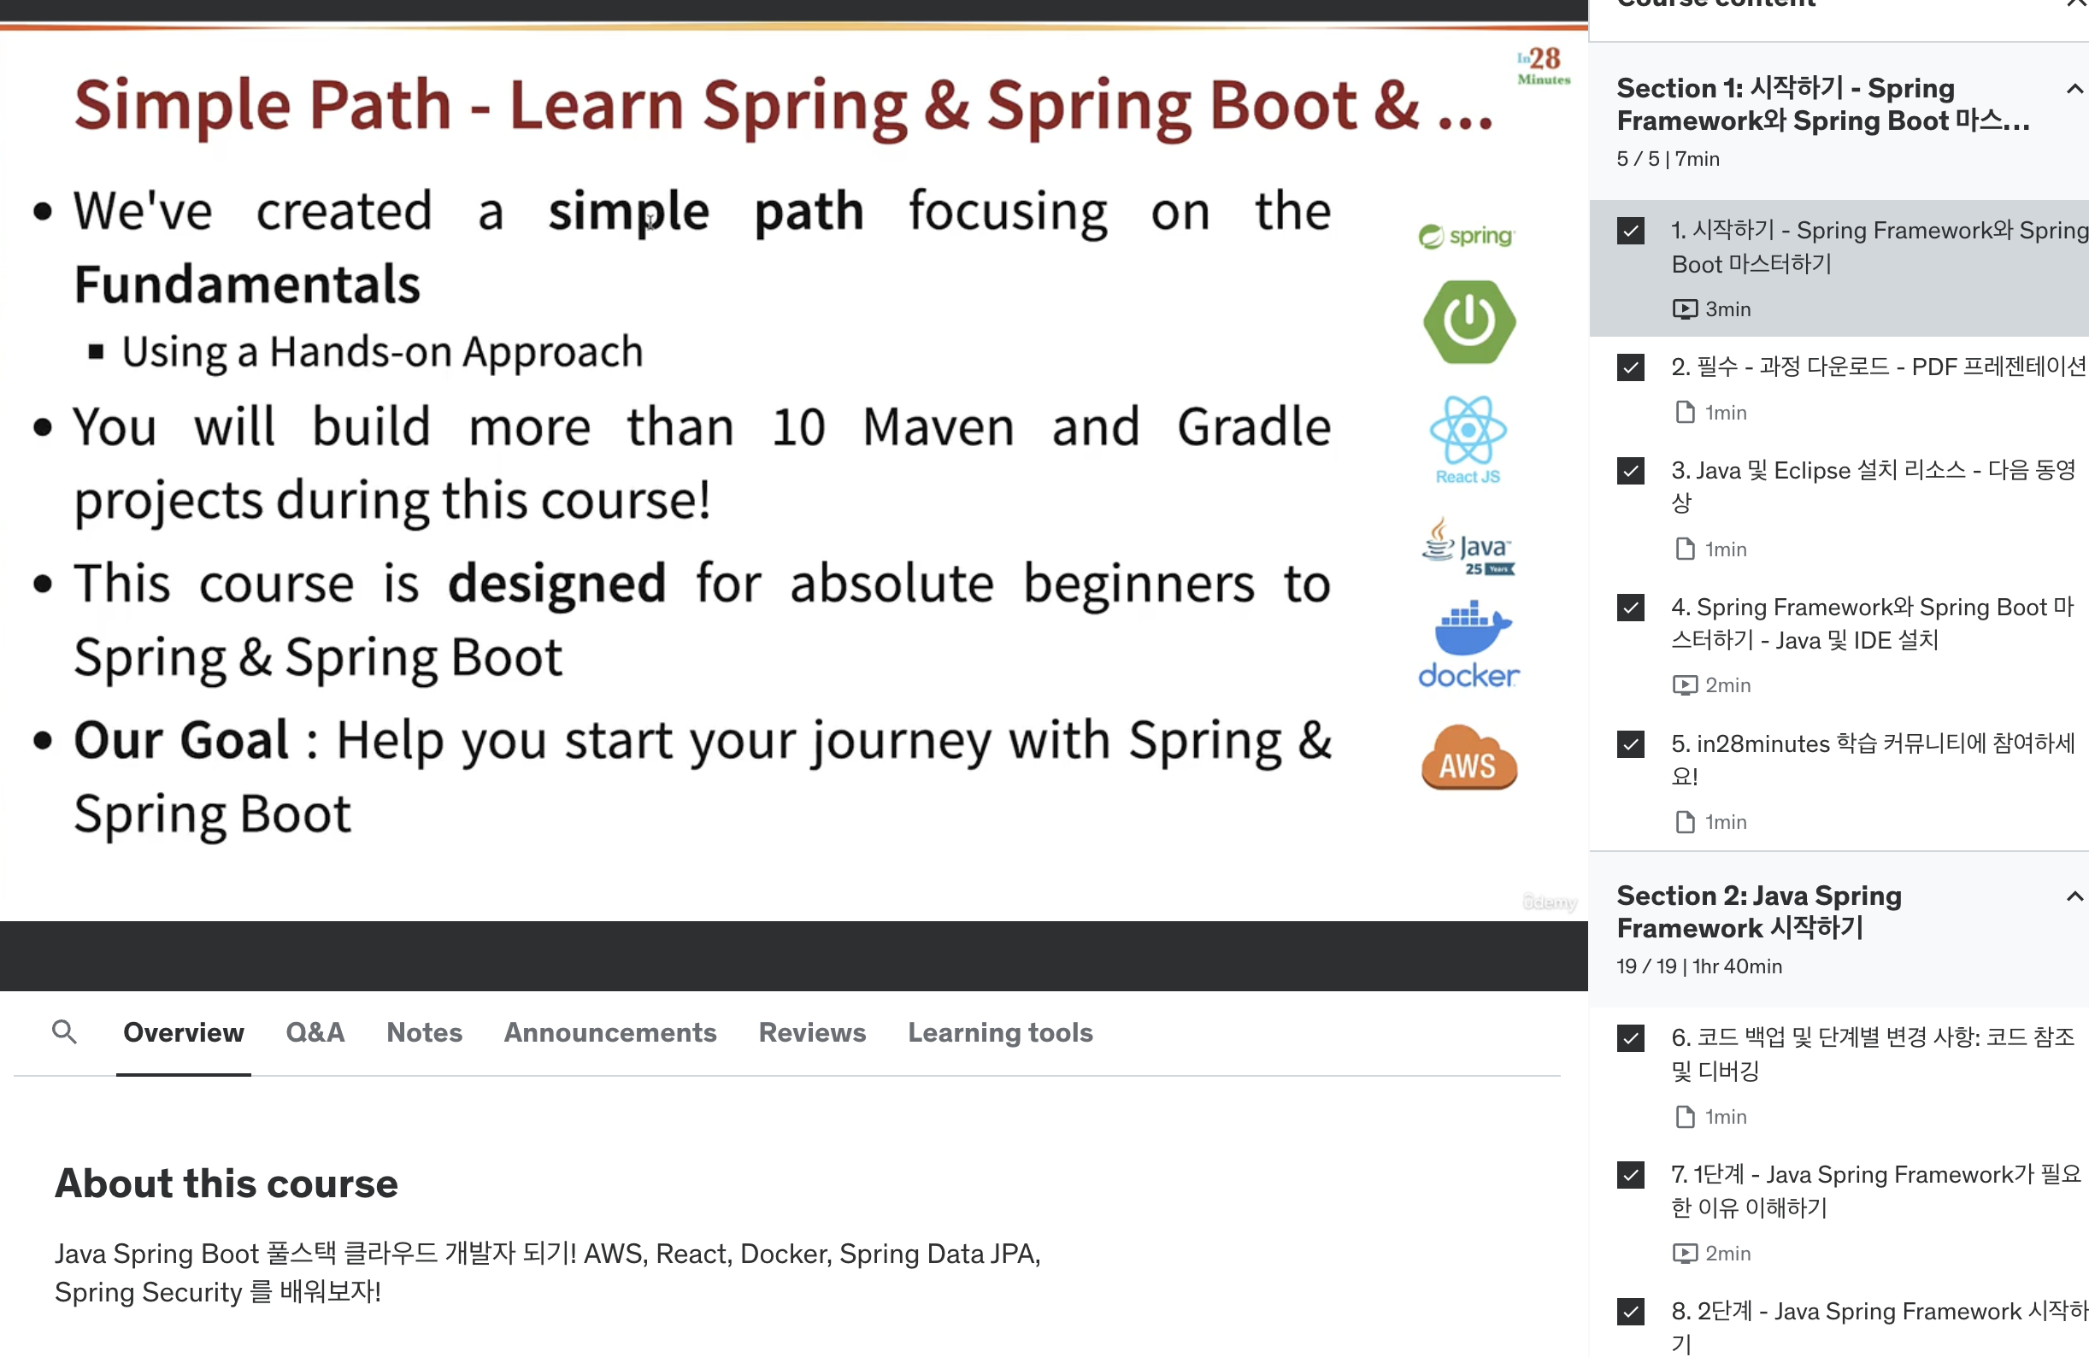Viewport: 2089px width, 1357px height.
Task: Click the Section 1 heading title
Action: click(x=1821, y=104)
